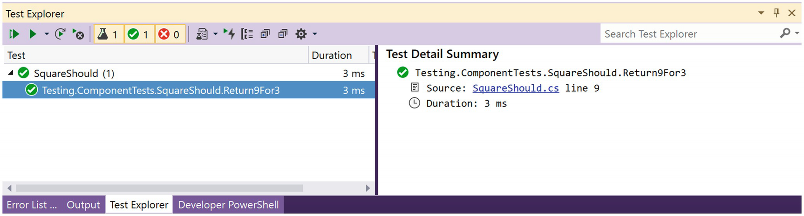The width and height of the screenshot is (804, 216).
Task: Click the Group By icon
Action: click(247, 34)
